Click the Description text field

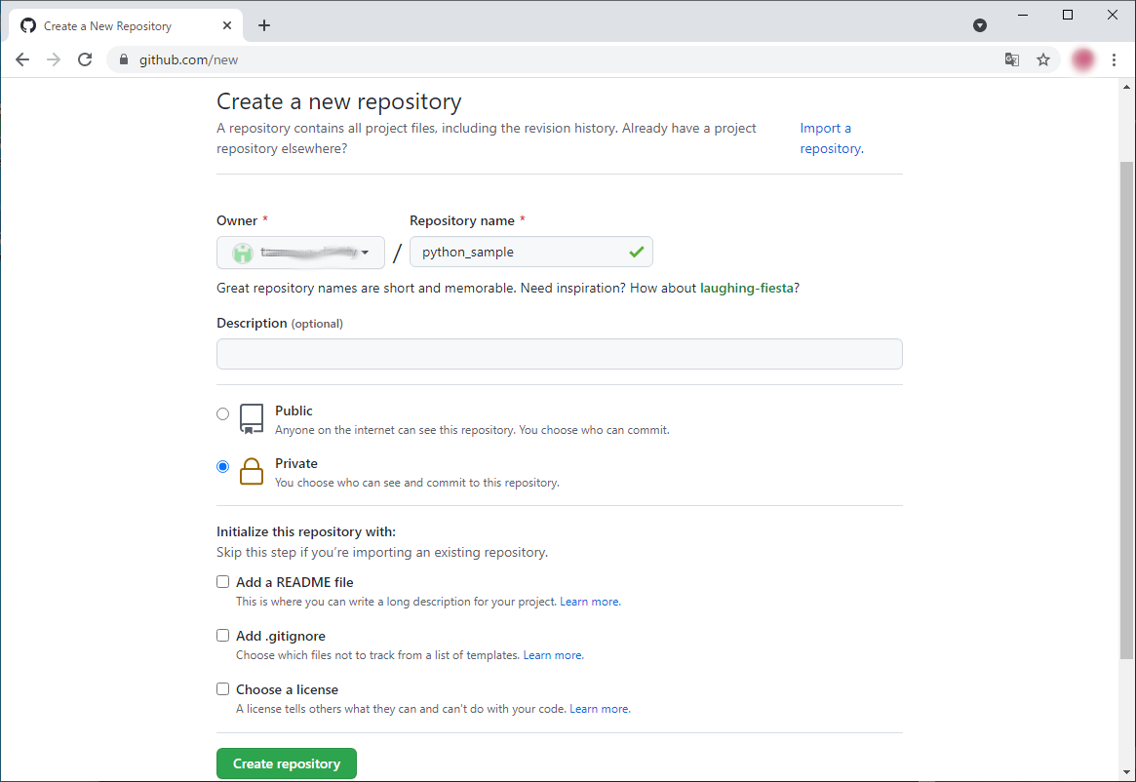(x=559, y=354)
